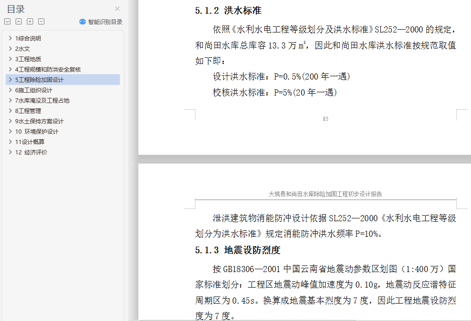Go to 4工程规模和防洪安全复核 section
This screenshot has height=321, width=471.
tap(48, 70)
